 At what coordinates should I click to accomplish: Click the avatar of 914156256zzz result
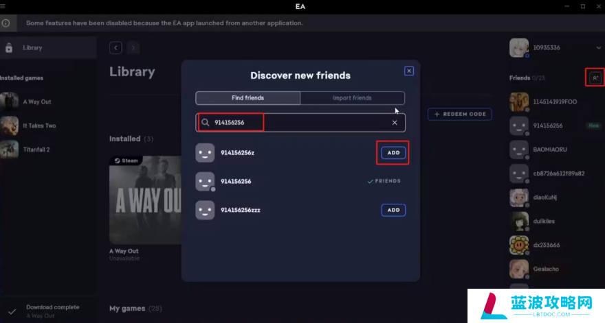pyautogui.click(x=205, y=210)
